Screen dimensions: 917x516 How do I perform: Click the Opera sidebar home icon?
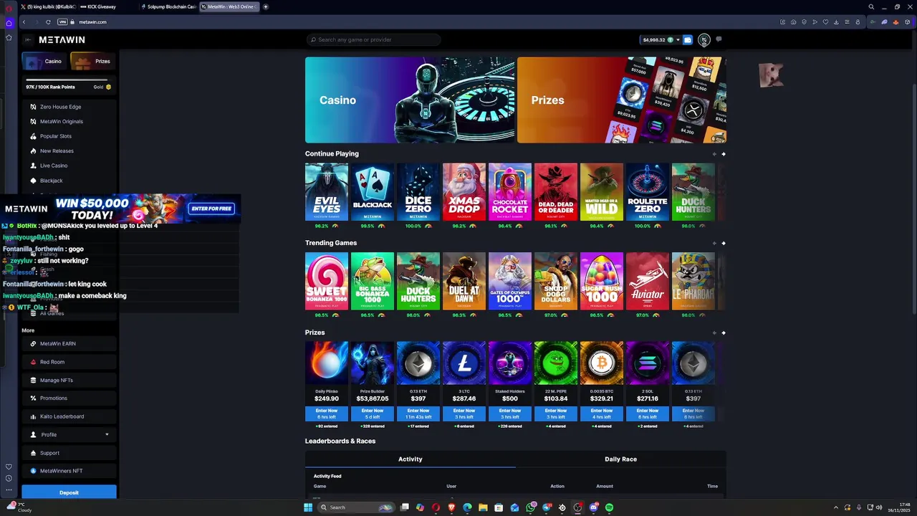pos(9,23)
